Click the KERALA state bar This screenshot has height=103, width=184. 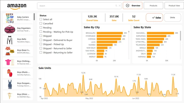pos(150,48)
